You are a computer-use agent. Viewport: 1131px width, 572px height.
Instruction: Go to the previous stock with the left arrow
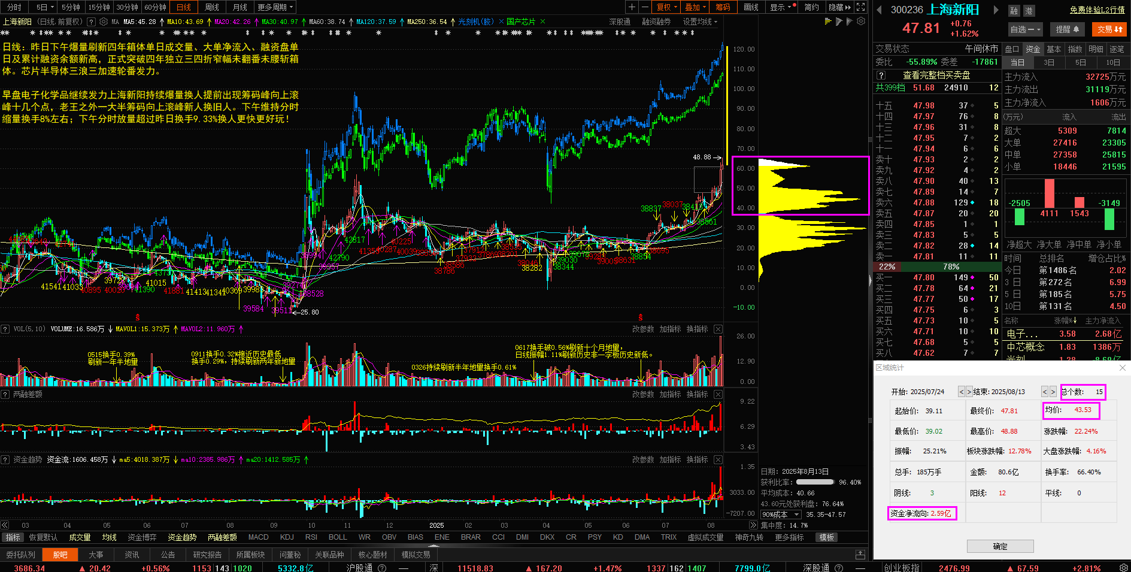coord(880,10)
